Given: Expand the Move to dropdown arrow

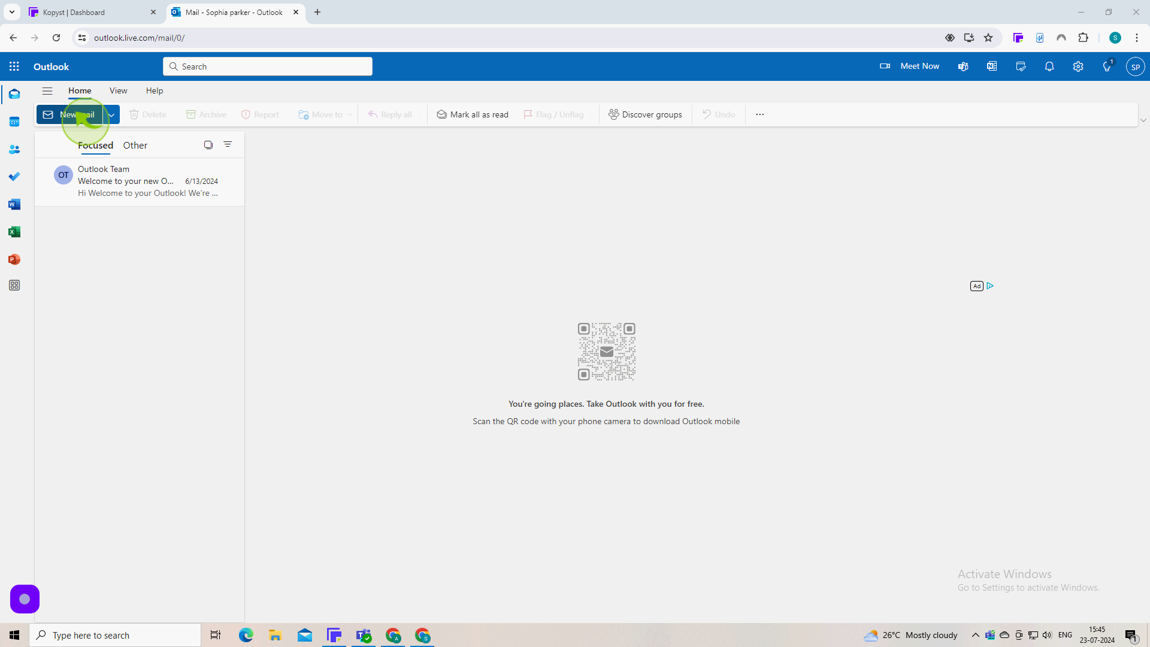Looking at the screenshot, I should tap(350, 114).
